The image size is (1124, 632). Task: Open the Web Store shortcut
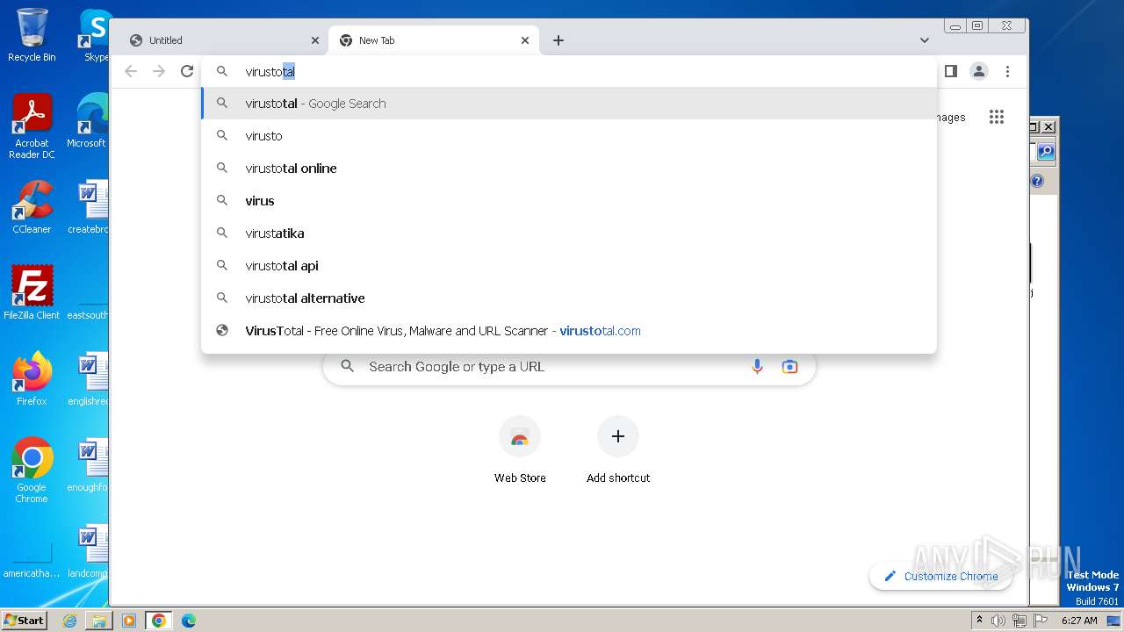point(520,449)
